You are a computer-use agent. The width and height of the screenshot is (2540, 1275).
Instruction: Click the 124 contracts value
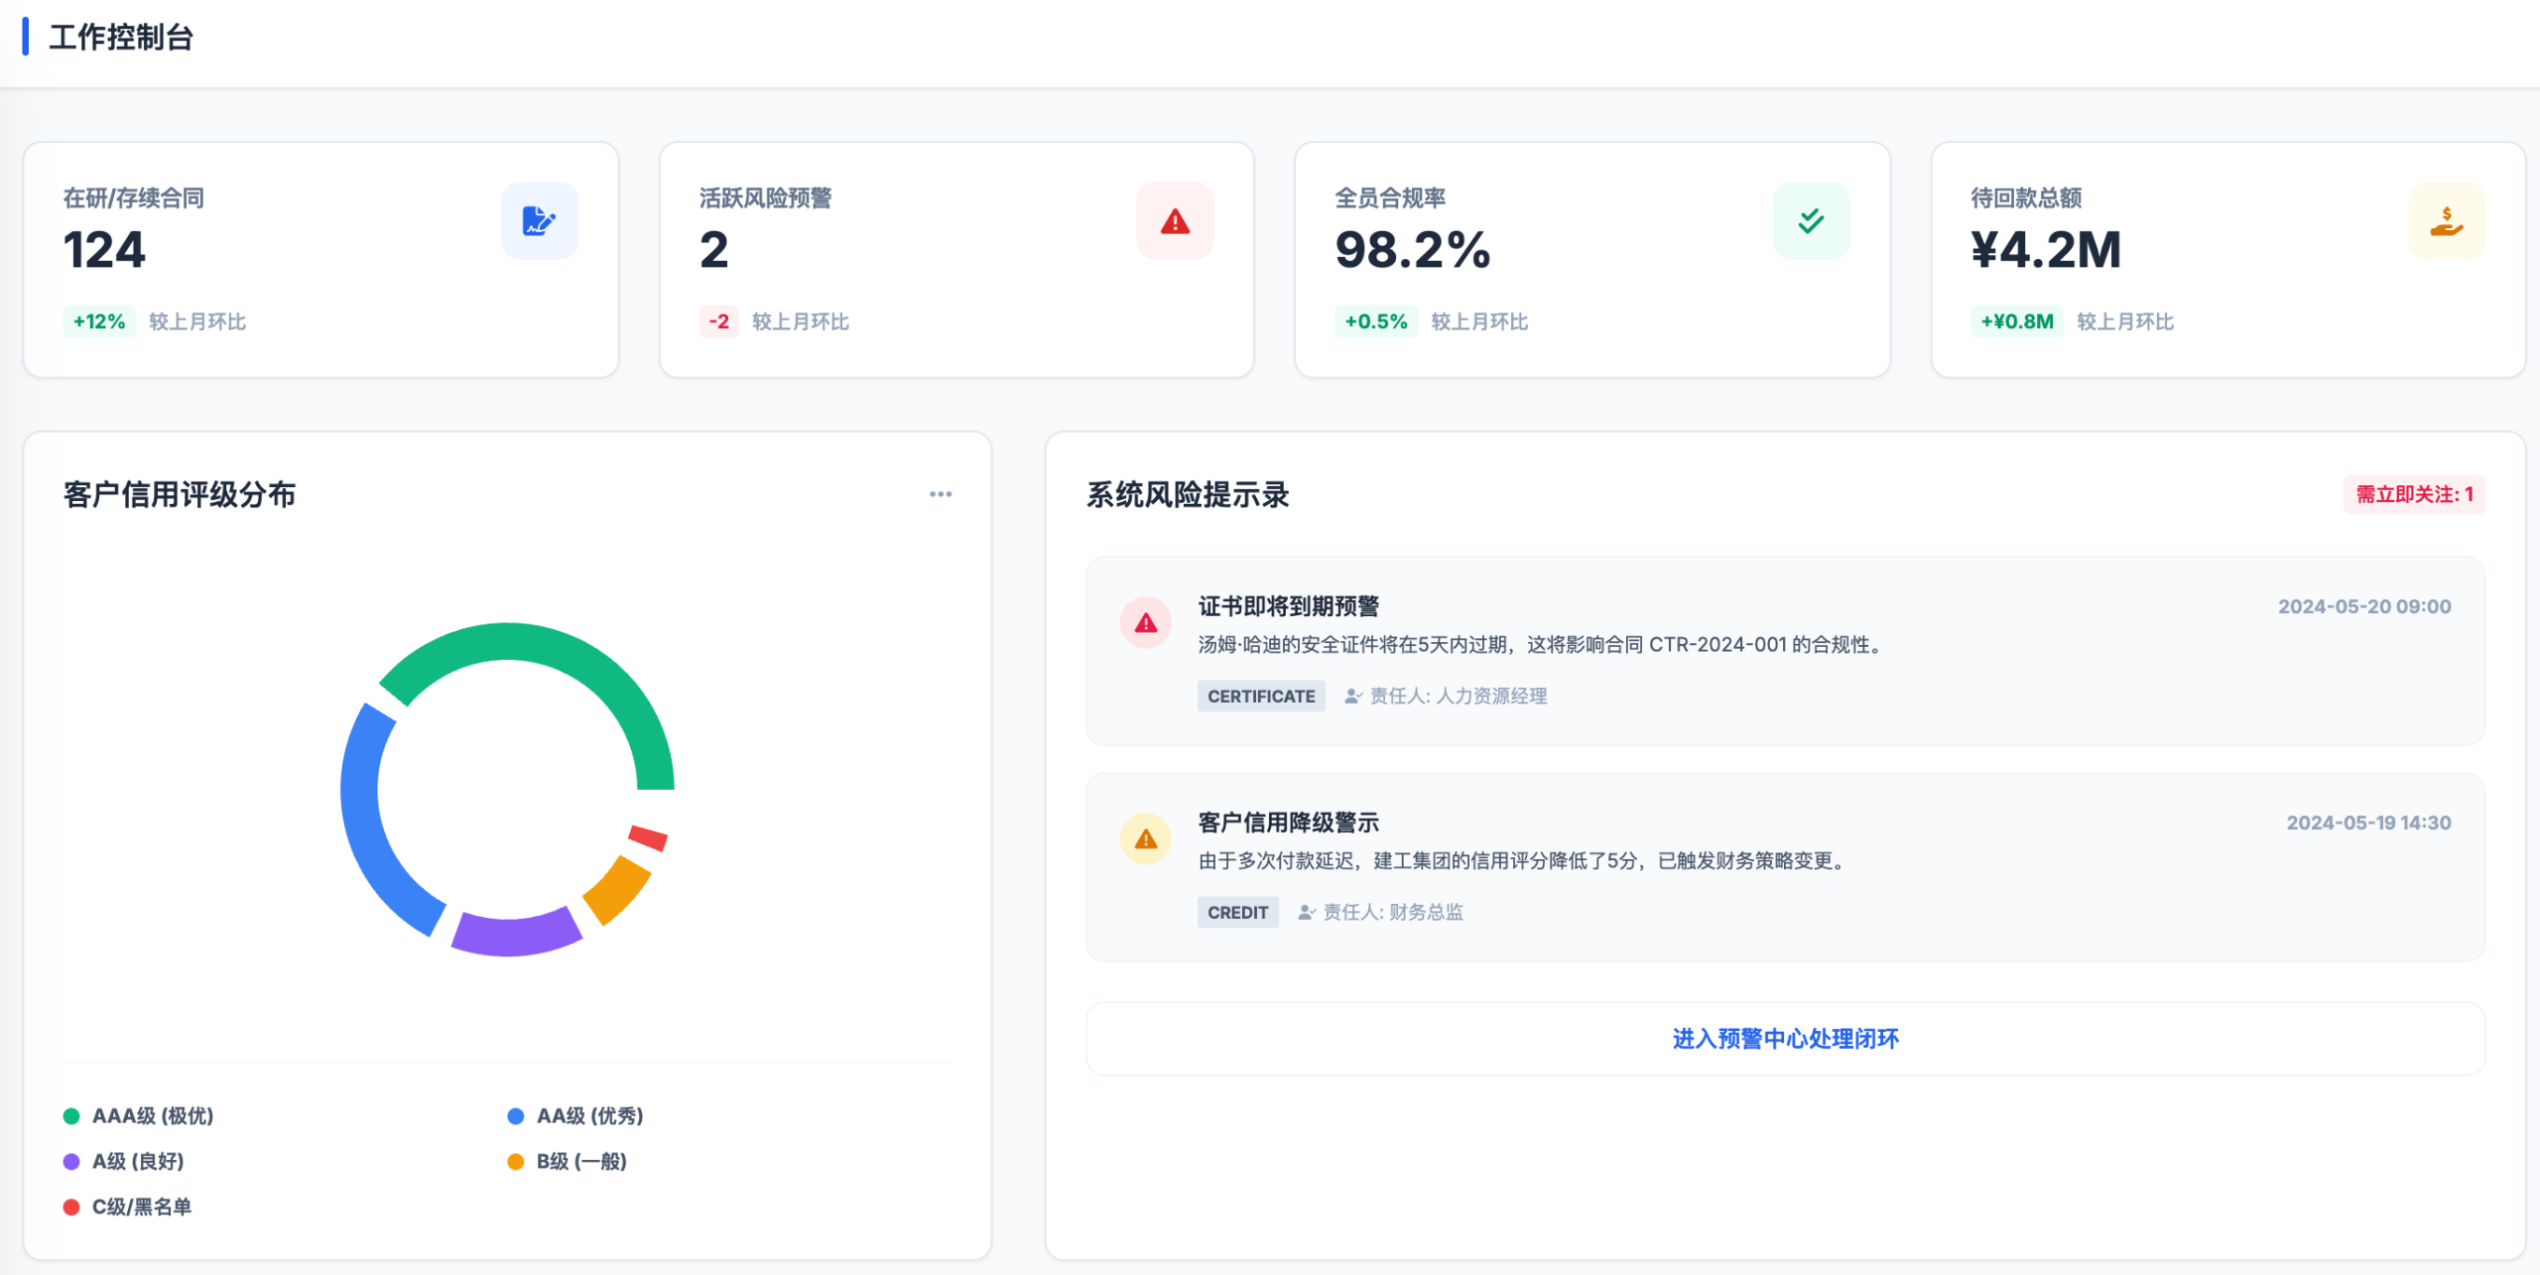104,249
